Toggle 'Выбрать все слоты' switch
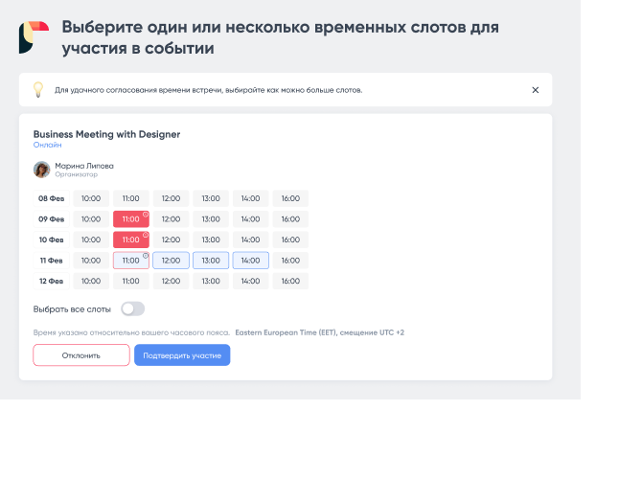 pyautogui.click(x=132, y=309)
